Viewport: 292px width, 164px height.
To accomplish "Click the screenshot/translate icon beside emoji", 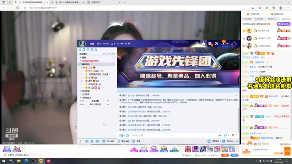I will click(127, 136).
